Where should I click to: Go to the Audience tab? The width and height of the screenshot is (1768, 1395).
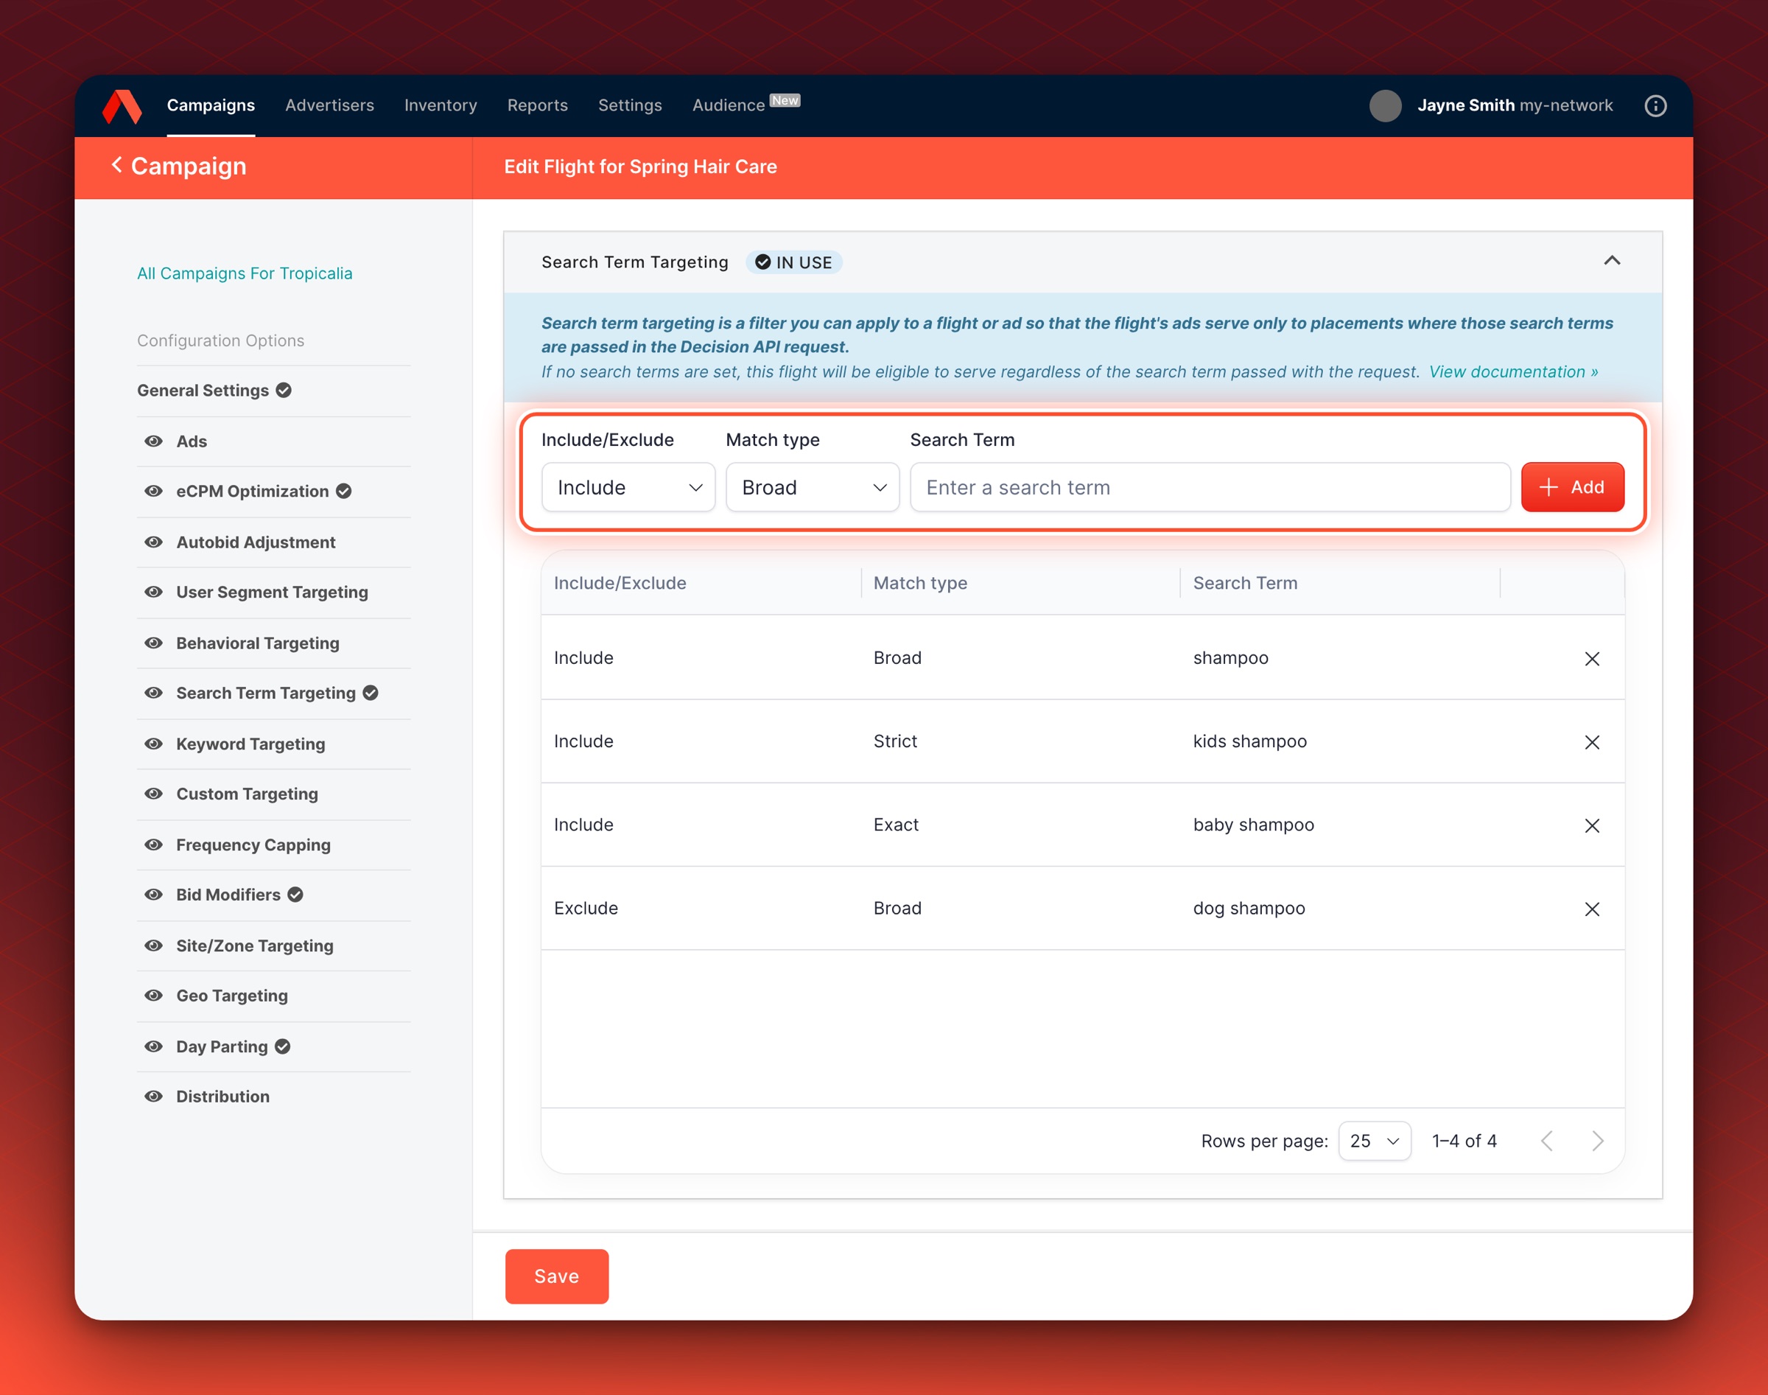pos(728,105)
